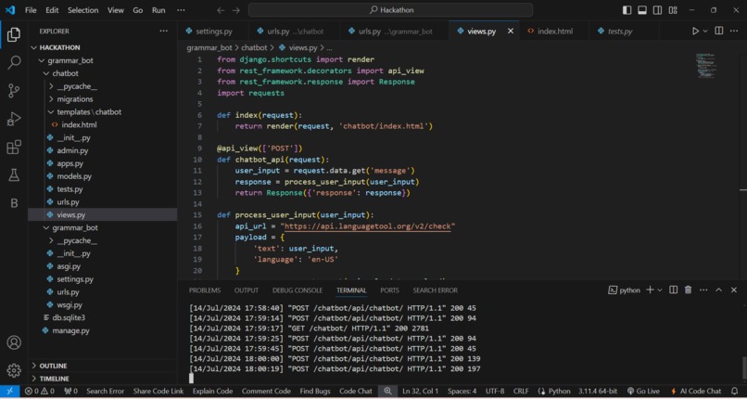Click Share Code Link in status bar
The height and width of the screenshot is (399, 747).
click(158, 391)
